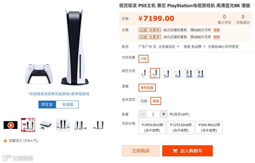This screenshot has height=163, width=255.
Task: Select the first color option thumbnail
Action: [144, 73]
